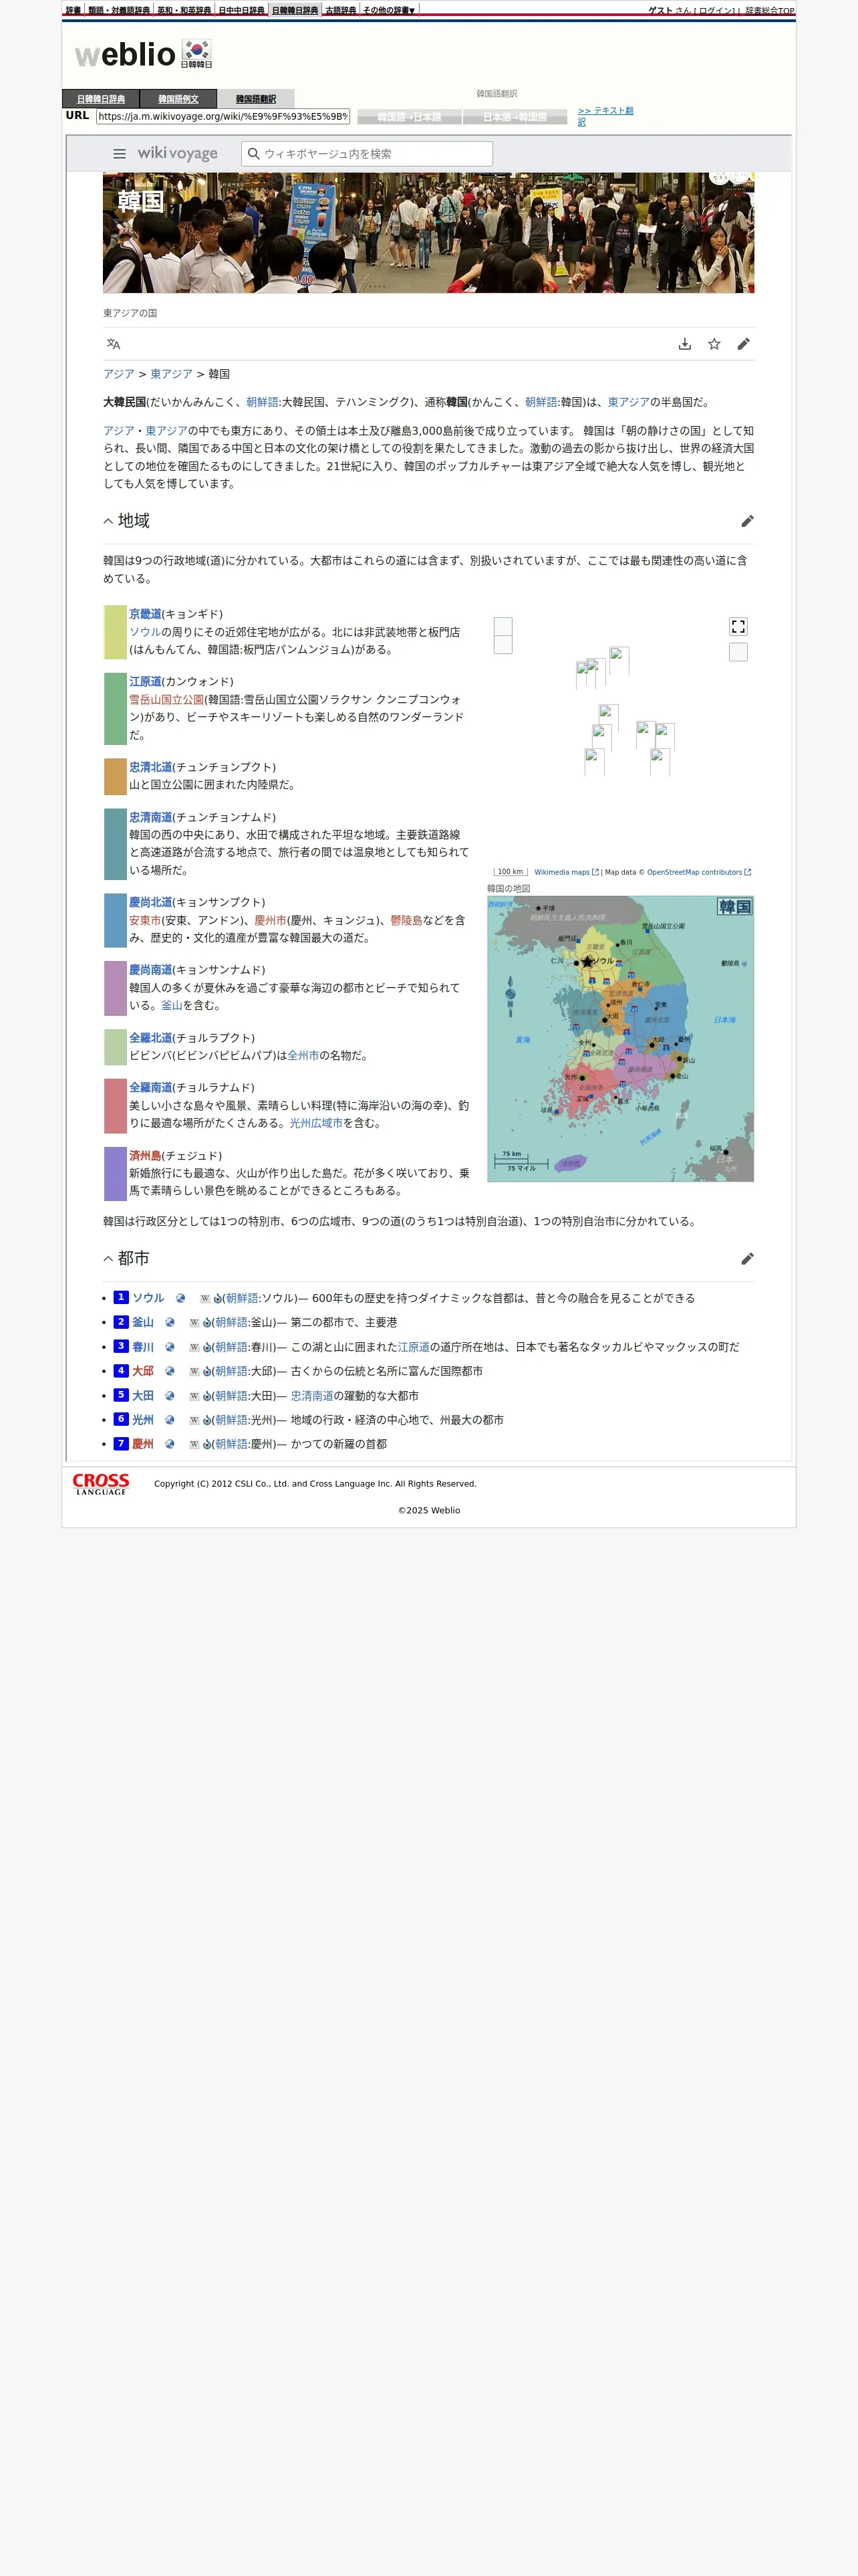Open the 辞書 top navigation item

[x=73, y=10]
